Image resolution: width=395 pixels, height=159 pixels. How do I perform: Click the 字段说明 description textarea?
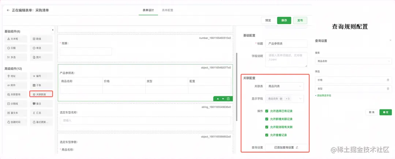pos(286,60)
